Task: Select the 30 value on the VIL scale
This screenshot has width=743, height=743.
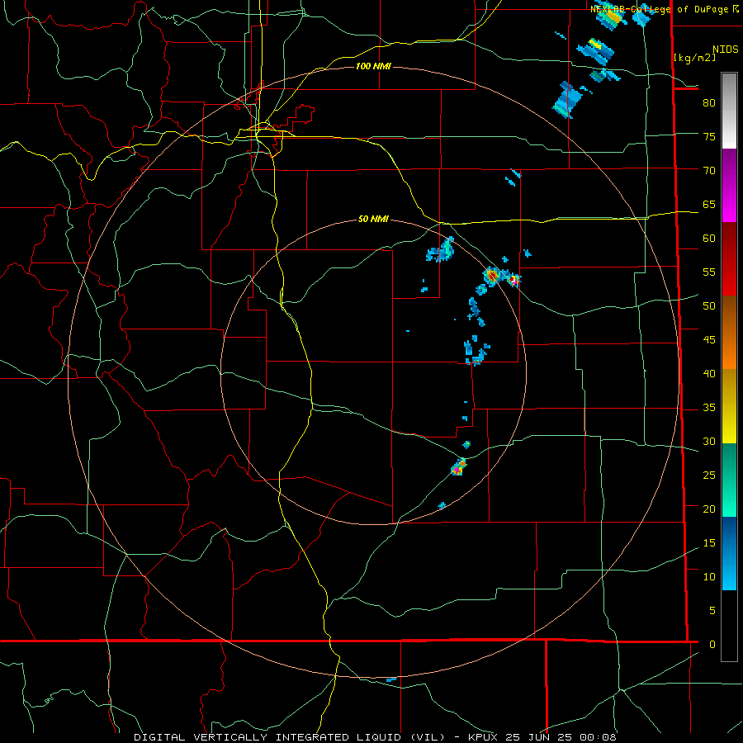Action: (x=709, y=442)
